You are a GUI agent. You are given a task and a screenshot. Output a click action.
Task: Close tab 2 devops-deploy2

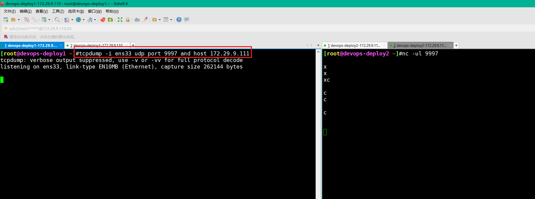click(450, 45)
